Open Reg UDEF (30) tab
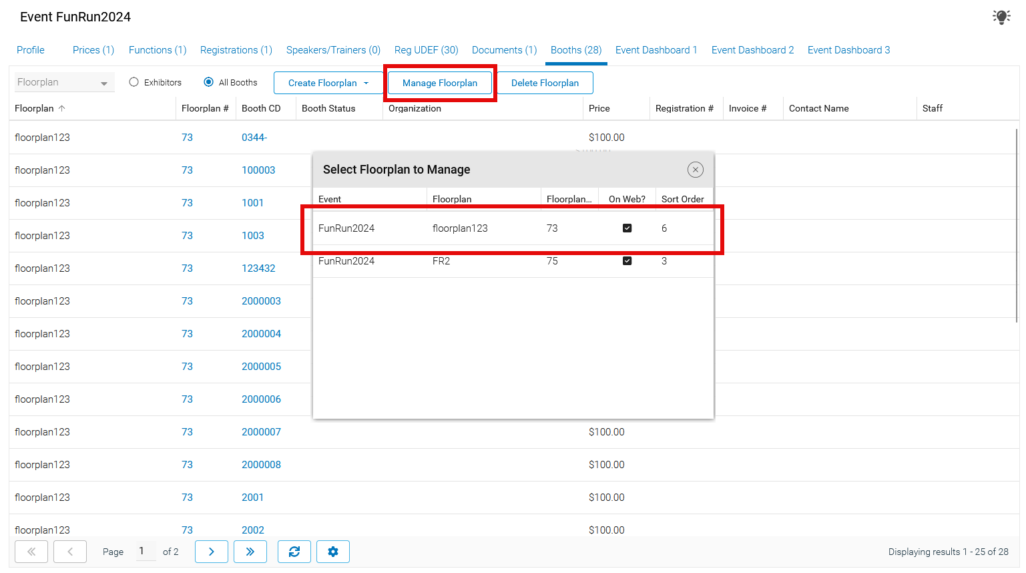Screen dimensions: 1026x573 point(427,50)
